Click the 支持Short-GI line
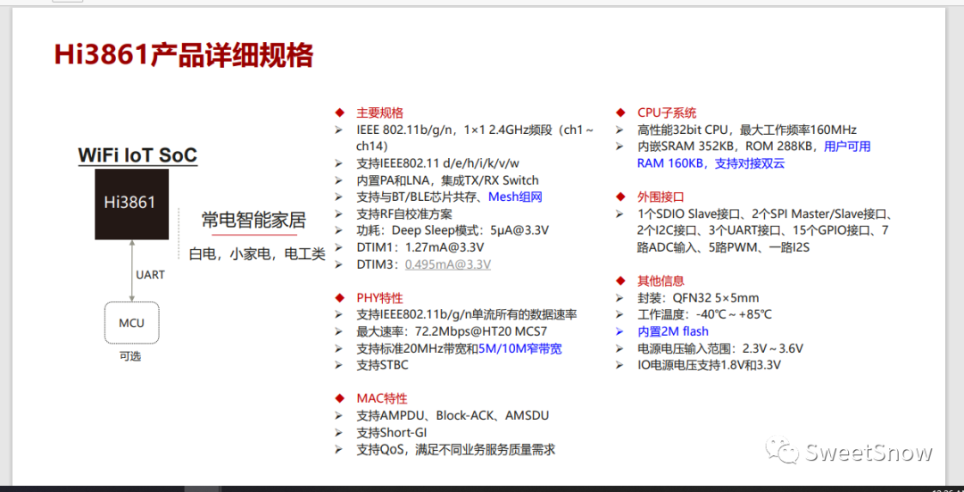The width and height of the screenshot is (964, 492). click(392, 432)
